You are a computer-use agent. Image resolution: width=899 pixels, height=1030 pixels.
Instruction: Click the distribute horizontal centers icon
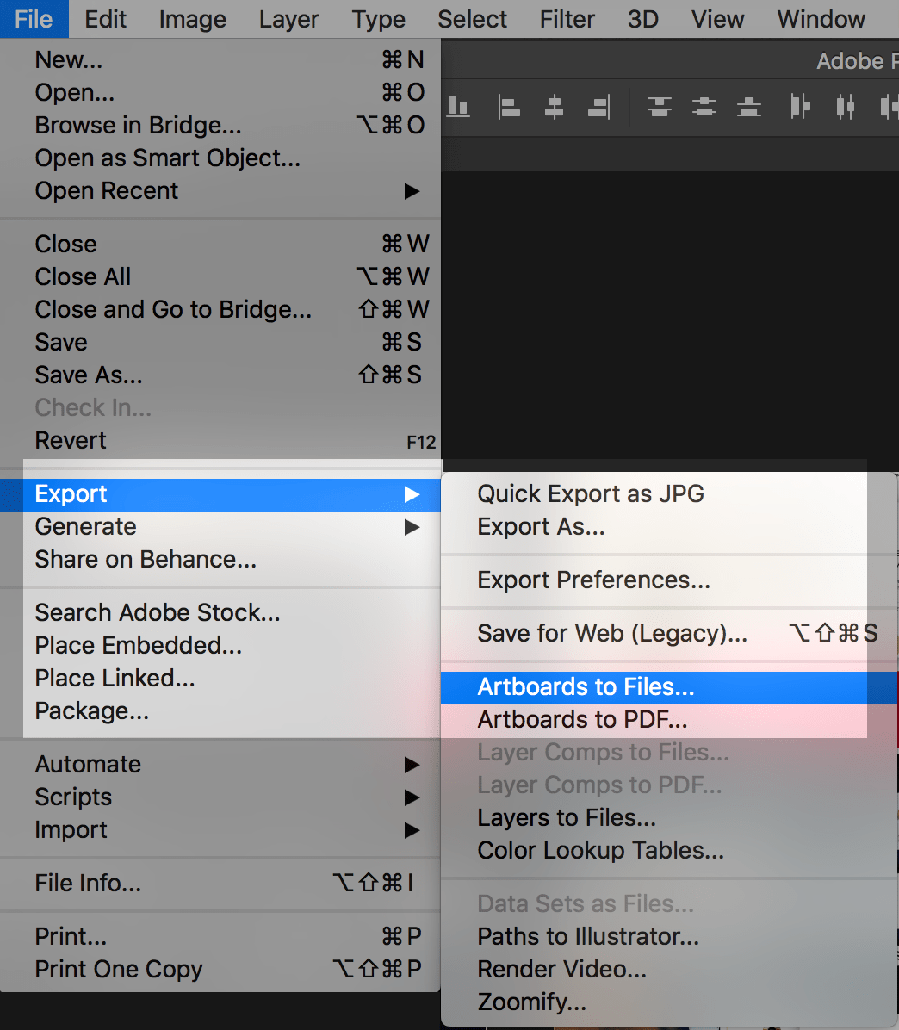(845, 107)
